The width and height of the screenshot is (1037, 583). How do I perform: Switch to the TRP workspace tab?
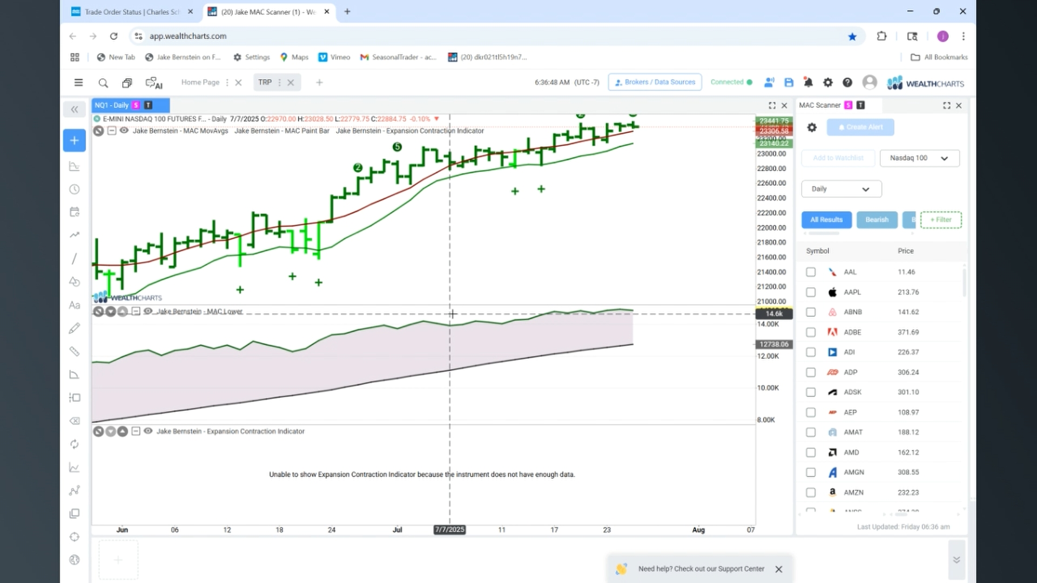tap(265, 83)
